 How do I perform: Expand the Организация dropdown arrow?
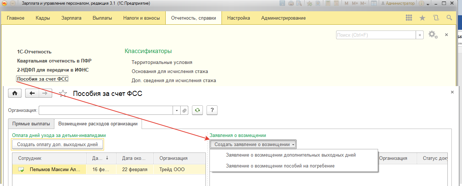[177, 110]
